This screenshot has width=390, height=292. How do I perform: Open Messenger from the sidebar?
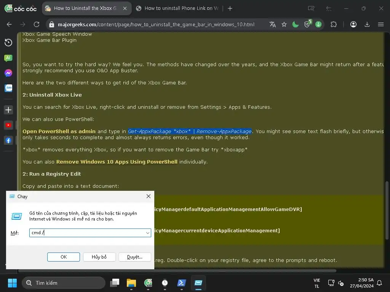point(8,73)
